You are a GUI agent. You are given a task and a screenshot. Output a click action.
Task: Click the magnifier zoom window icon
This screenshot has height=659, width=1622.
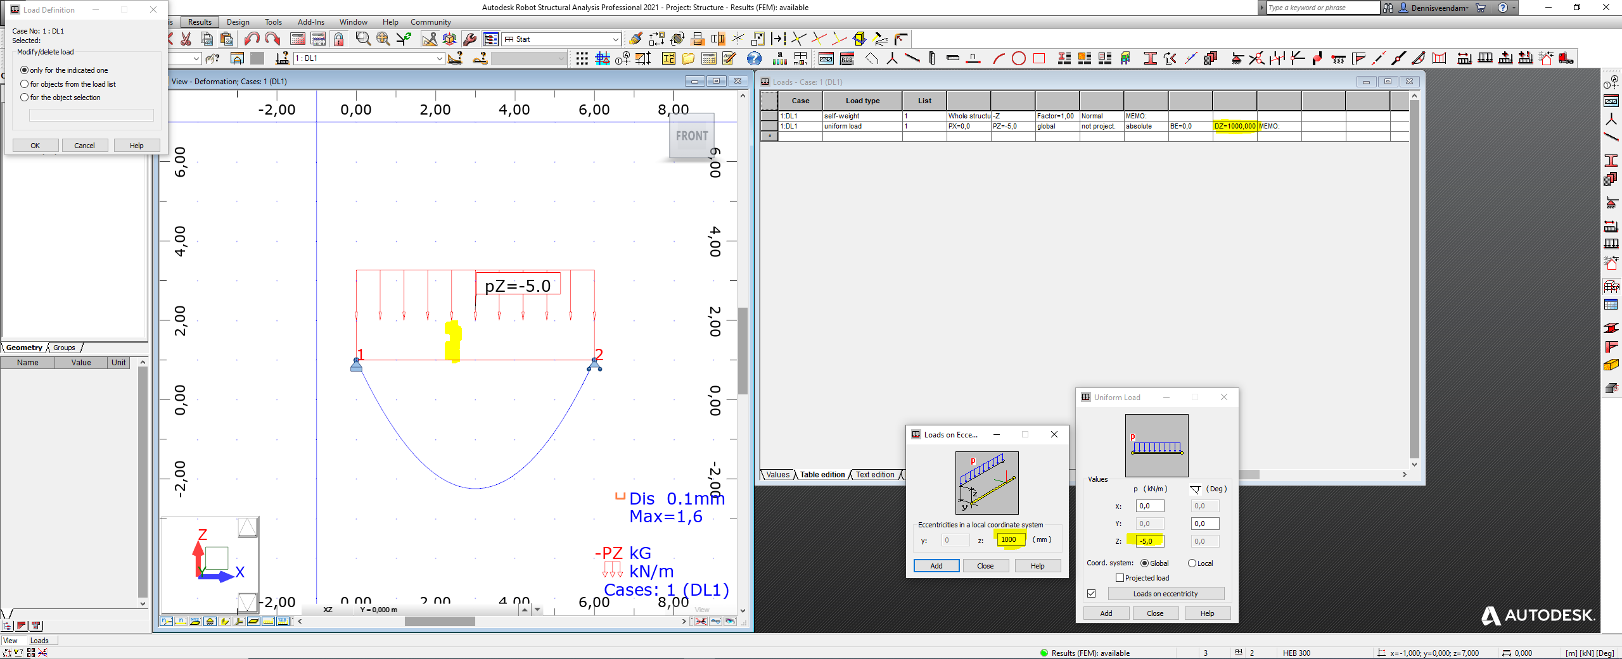[x=363, y=39]
